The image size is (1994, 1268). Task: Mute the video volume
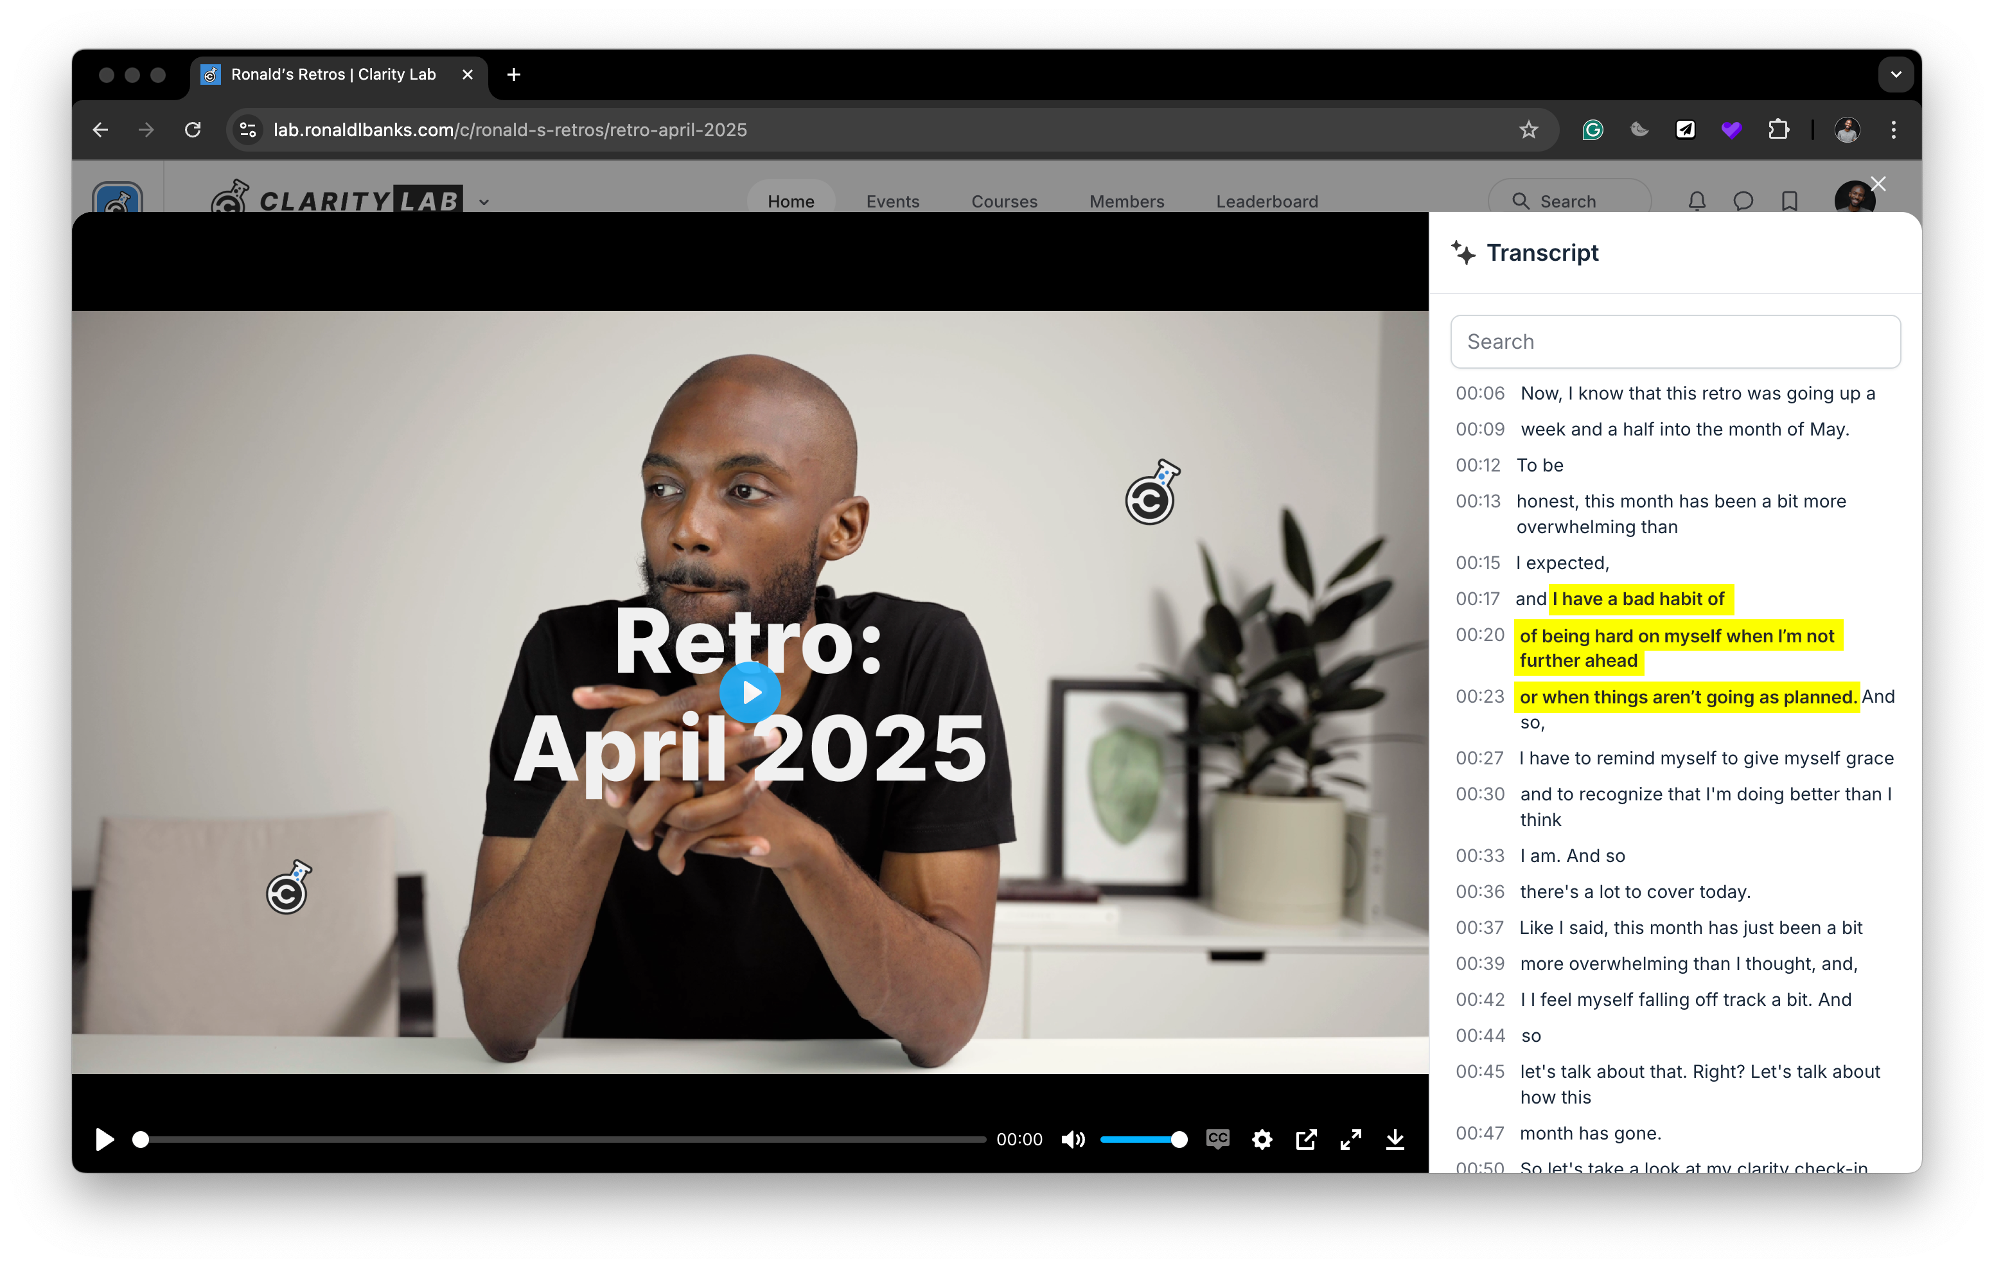1072,1140
